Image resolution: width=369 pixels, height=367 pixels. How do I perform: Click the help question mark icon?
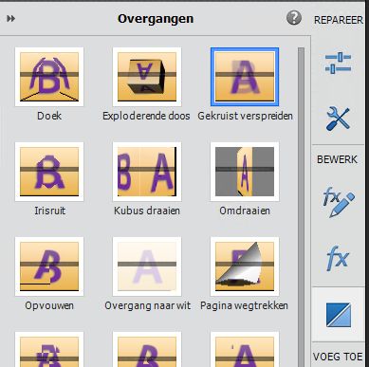(x=294, y=18)
